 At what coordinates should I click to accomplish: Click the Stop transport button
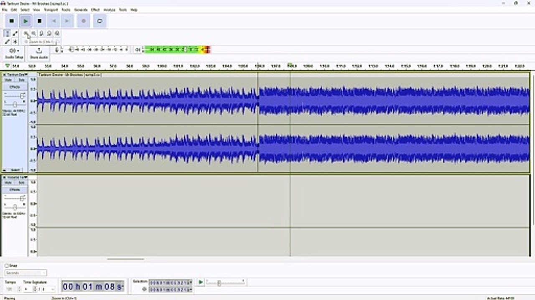point(39,21)
